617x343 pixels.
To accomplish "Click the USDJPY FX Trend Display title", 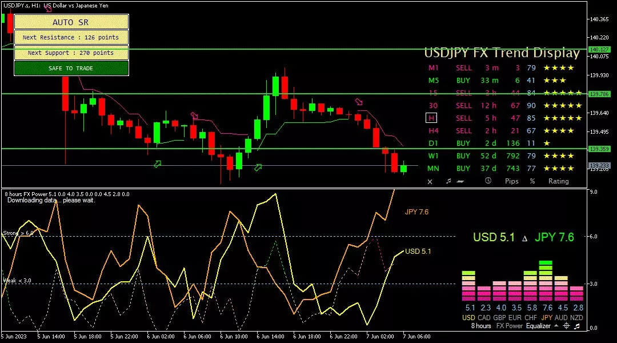I will click(502, 53).
